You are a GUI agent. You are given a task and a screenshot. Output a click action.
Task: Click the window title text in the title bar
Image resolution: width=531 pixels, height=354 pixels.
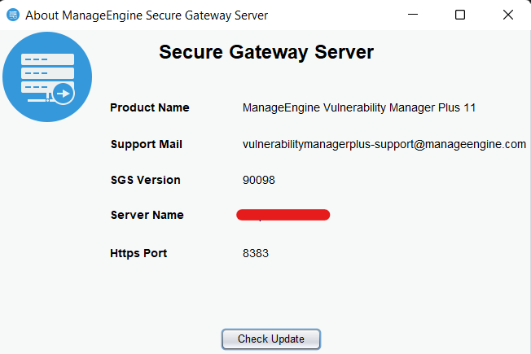point(147,15)
